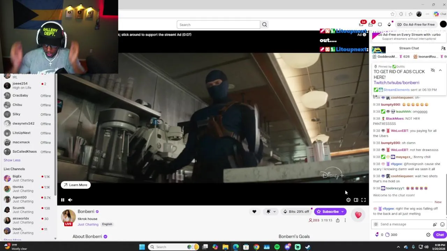Open the chat star identity icon
The image size is (447, 251).
click(x=376, y=224)
